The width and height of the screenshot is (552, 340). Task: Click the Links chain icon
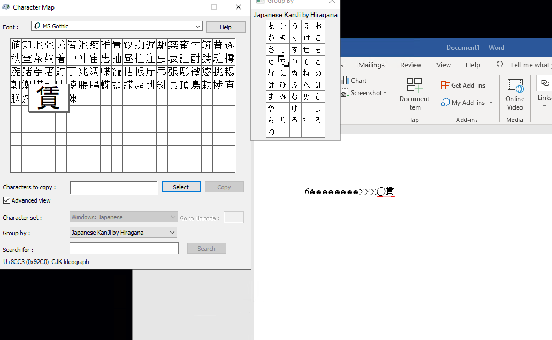pos(545,83)
